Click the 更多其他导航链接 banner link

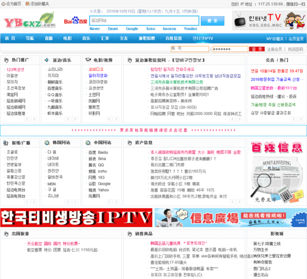153,130
